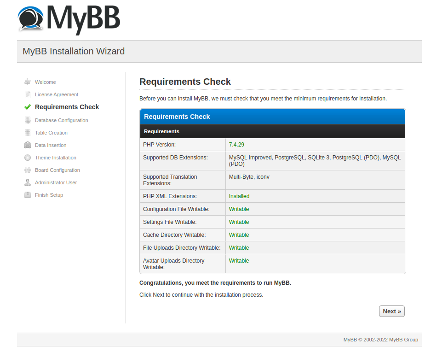This screenshot has height=358, width=431.
Task: Click the Finish Setup icon
Action: 28,195
